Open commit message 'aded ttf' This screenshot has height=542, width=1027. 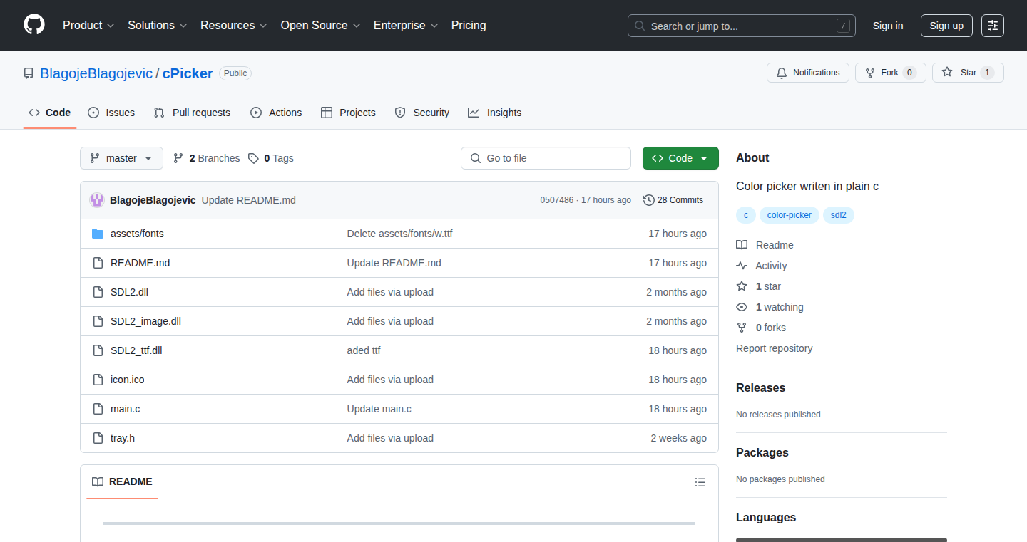pos(364,350)
